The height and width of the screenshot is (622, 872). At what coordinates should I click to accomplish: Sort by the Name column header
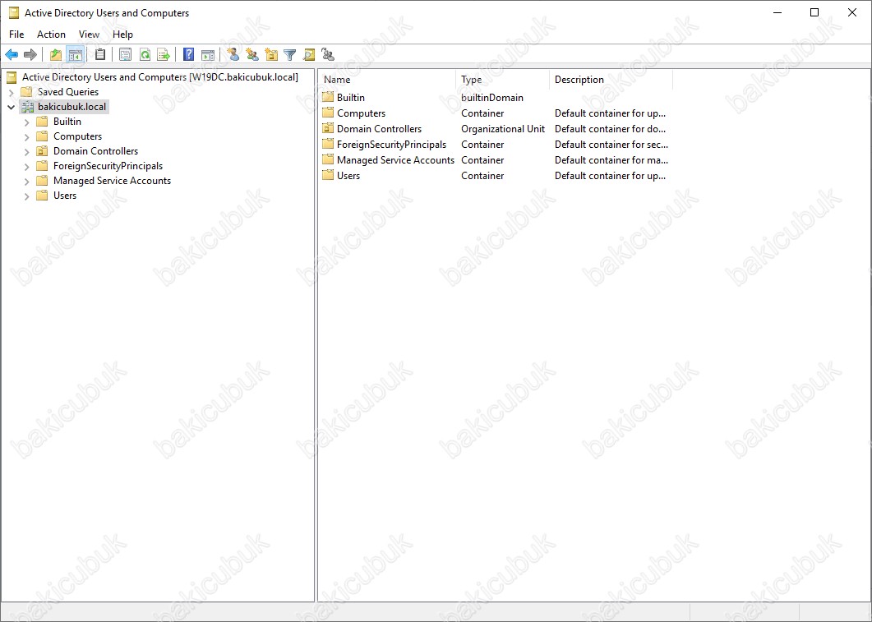(x=387, y=80)
